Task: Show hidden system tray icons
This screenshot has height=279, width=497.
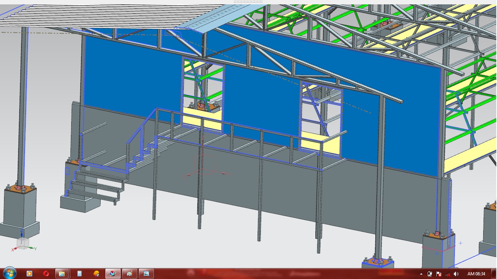Action: point(421,274)
